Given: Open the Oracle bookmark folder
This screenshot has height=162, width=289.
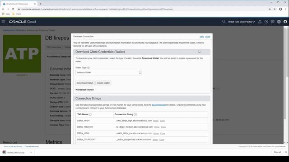Looking at the screenshot, I should (x=17, y=14).
